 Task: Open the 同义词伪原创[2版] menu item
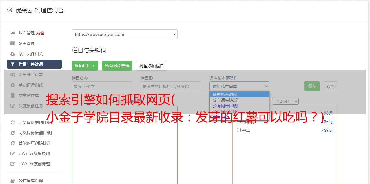(35, 133)
